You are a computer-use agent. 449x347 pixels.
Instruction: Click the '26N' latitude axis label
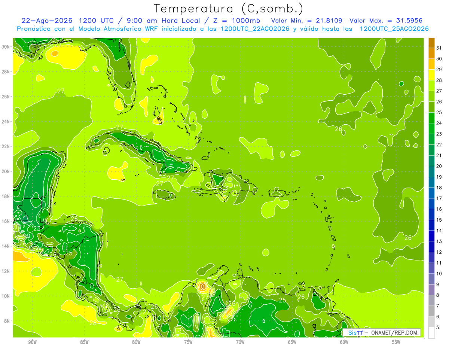coord(6,97)
